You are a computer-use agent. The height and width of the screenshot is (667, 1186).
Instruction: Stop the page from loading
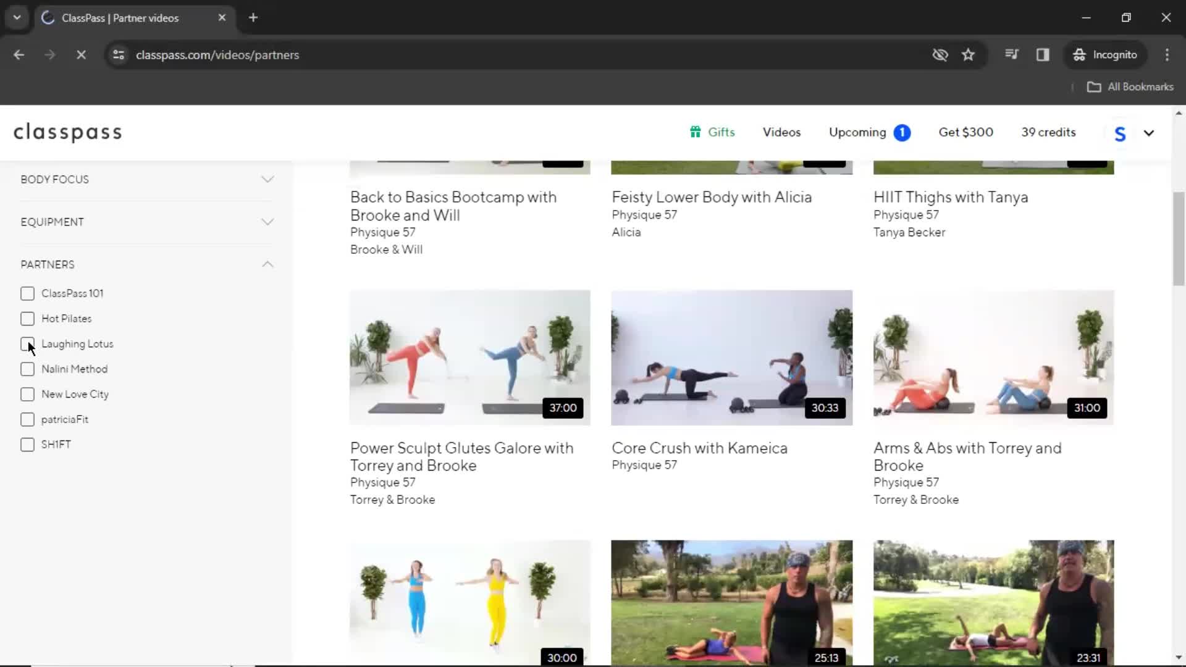click(81, 55)
